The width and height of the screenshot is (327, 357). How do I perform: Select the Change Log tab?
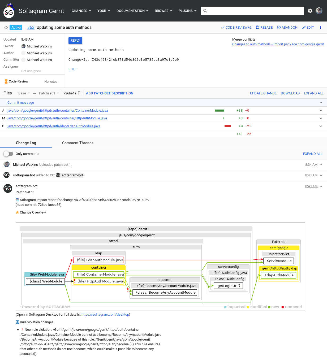(26, 143)
